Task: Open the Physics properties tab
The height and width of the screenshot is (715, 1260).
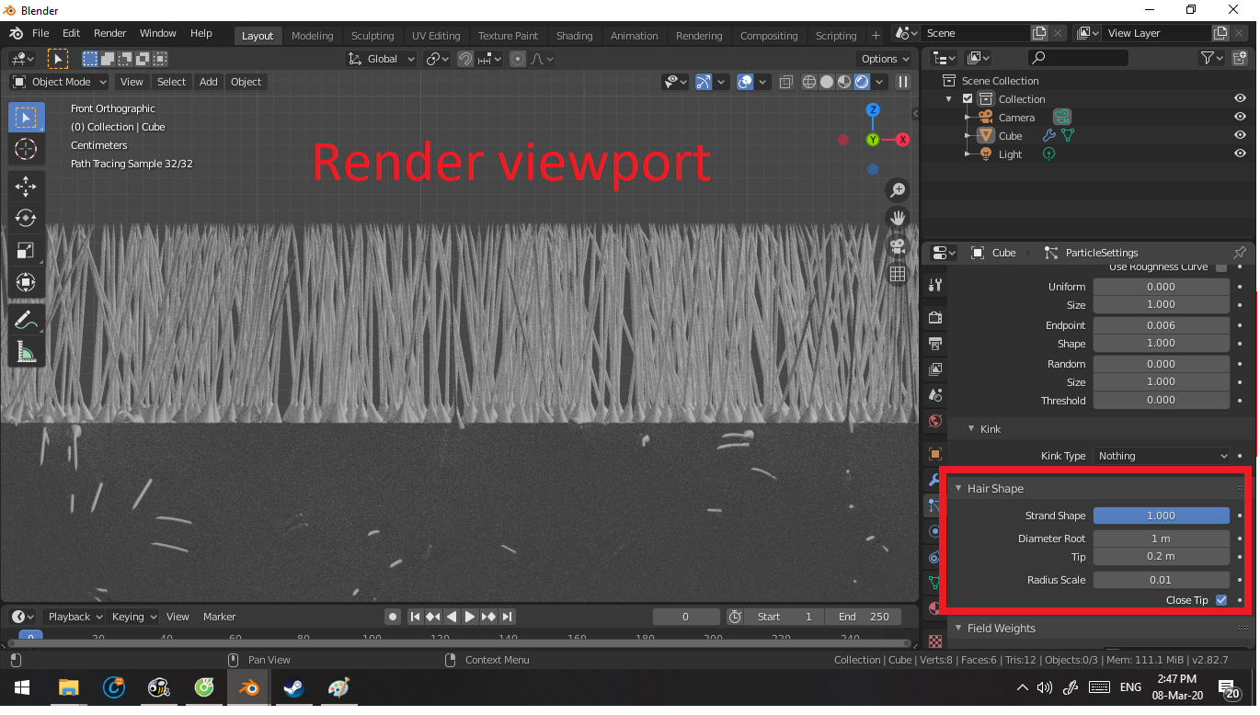Action: [934, 531]
